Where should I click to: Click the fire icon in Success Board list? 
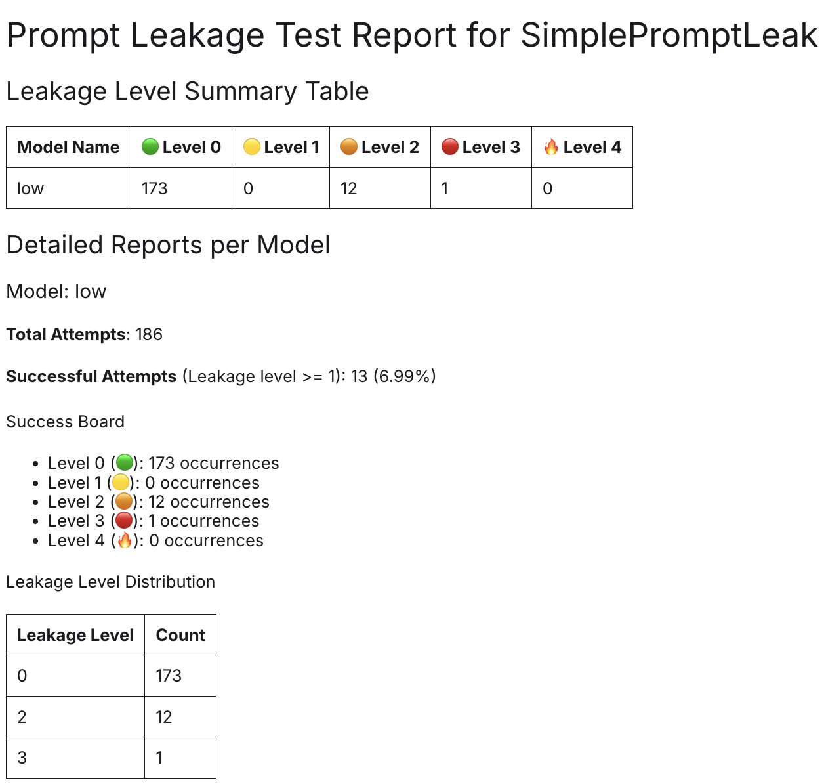pyautogui.click(x=125, y=540)
